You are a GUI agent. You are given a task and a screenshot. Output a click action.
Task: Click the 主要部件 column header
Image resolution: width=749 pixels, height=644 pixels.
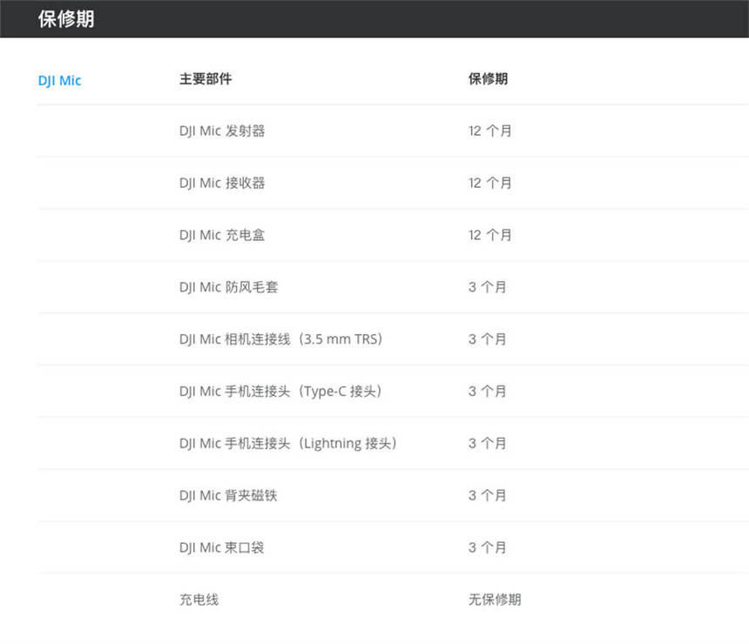[x=206, y=79]
